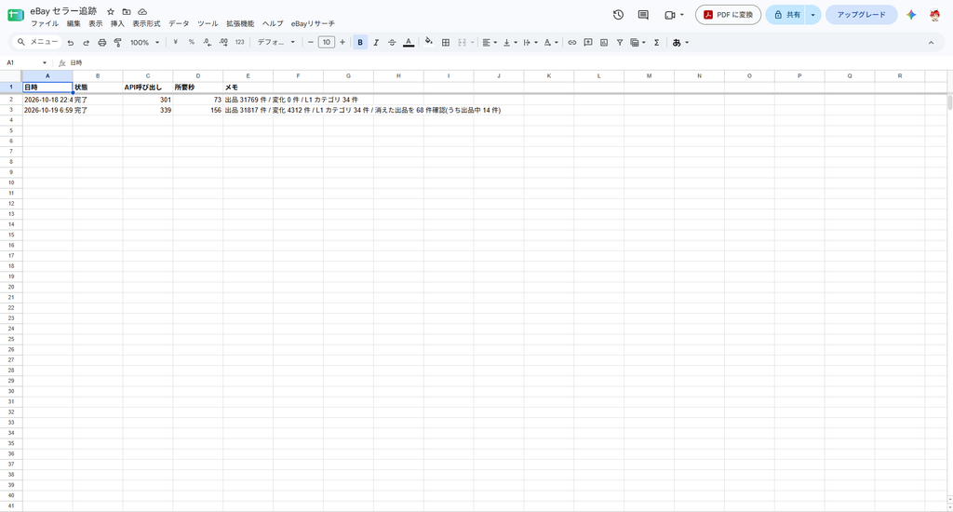Show all comments panel
The width and height of the screenshot is (953, 512).
pos(643,15)
